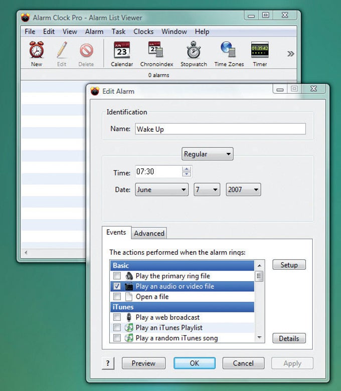Click the actions list scroll up arrow
This screenshot has width=341, height=391.
(259, 266)
